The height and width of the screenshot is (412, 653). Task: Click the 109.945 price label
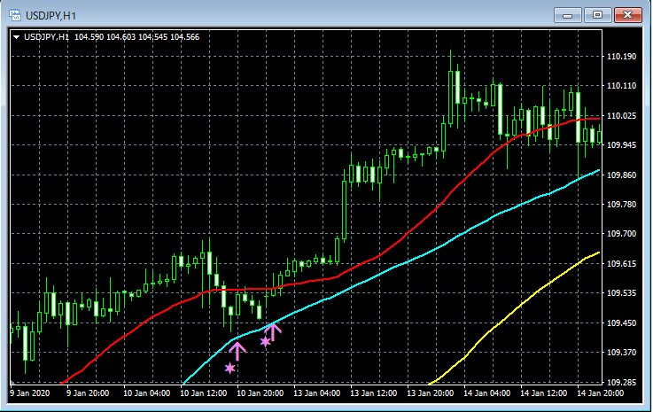point(621,144)
